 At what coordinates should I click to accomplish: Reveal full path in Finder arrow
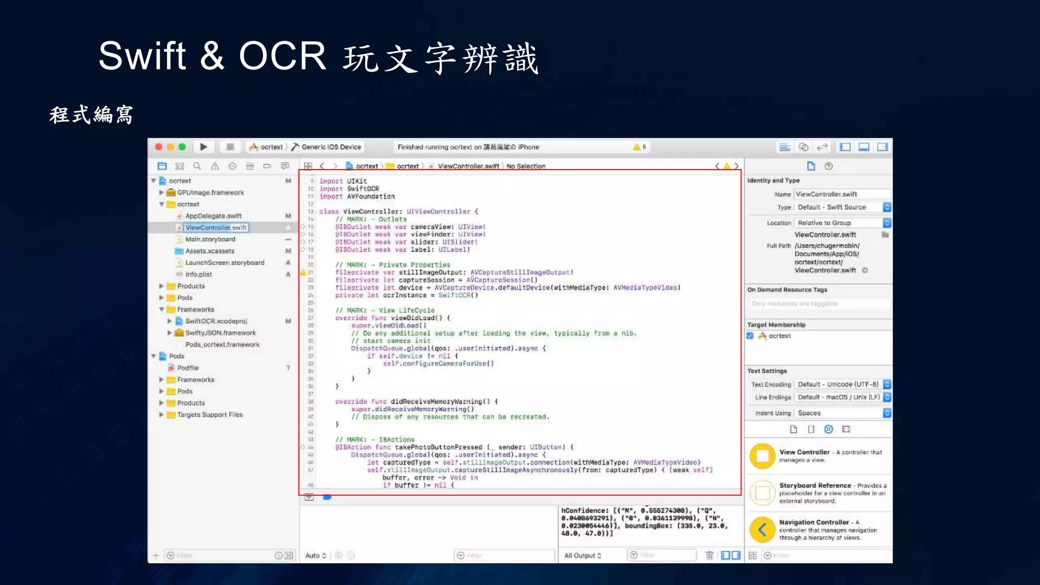click(865, 270)
